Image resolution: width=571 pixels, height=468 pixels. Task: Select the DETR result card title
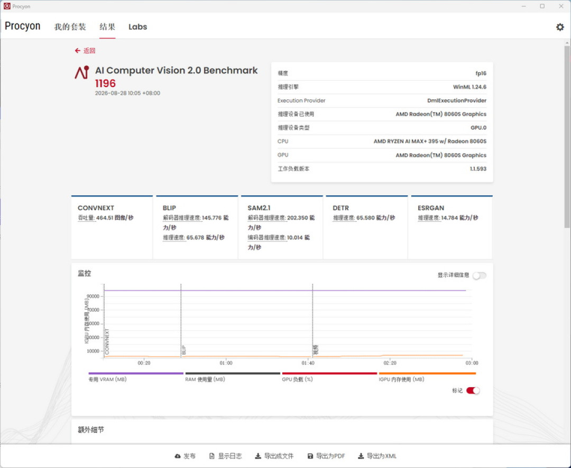click(x=341, y=208)
